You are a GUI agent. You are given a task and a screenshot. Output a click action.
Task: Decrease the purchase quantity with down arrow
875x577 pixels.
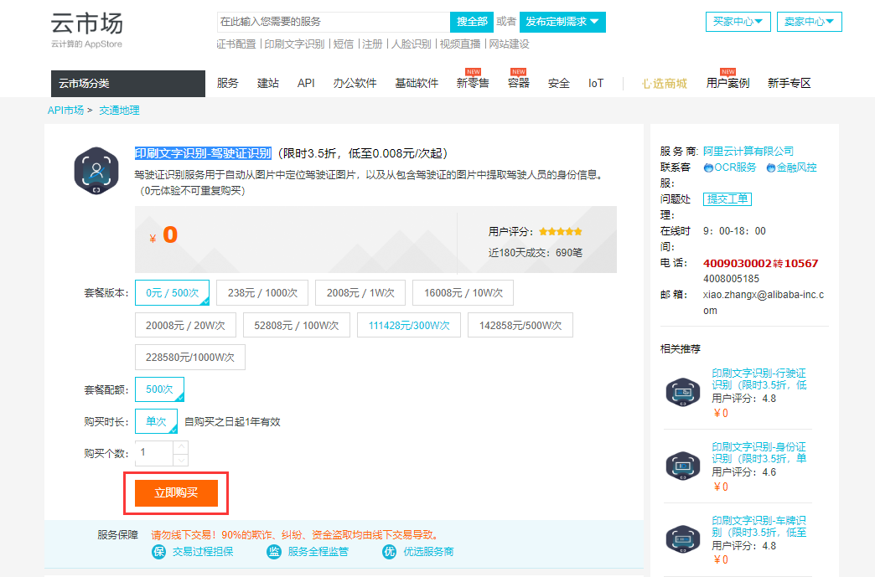tap(181, 460)
